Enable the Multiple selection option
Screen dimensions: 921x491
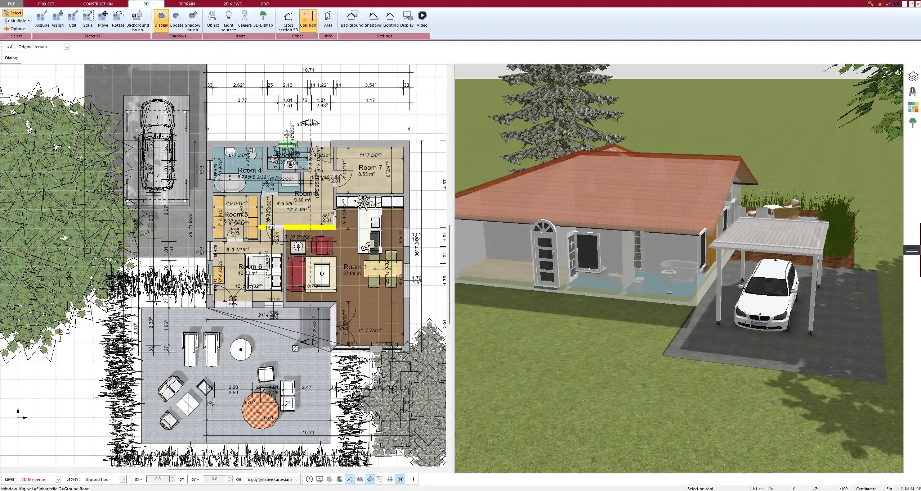[x=16, y=21]
